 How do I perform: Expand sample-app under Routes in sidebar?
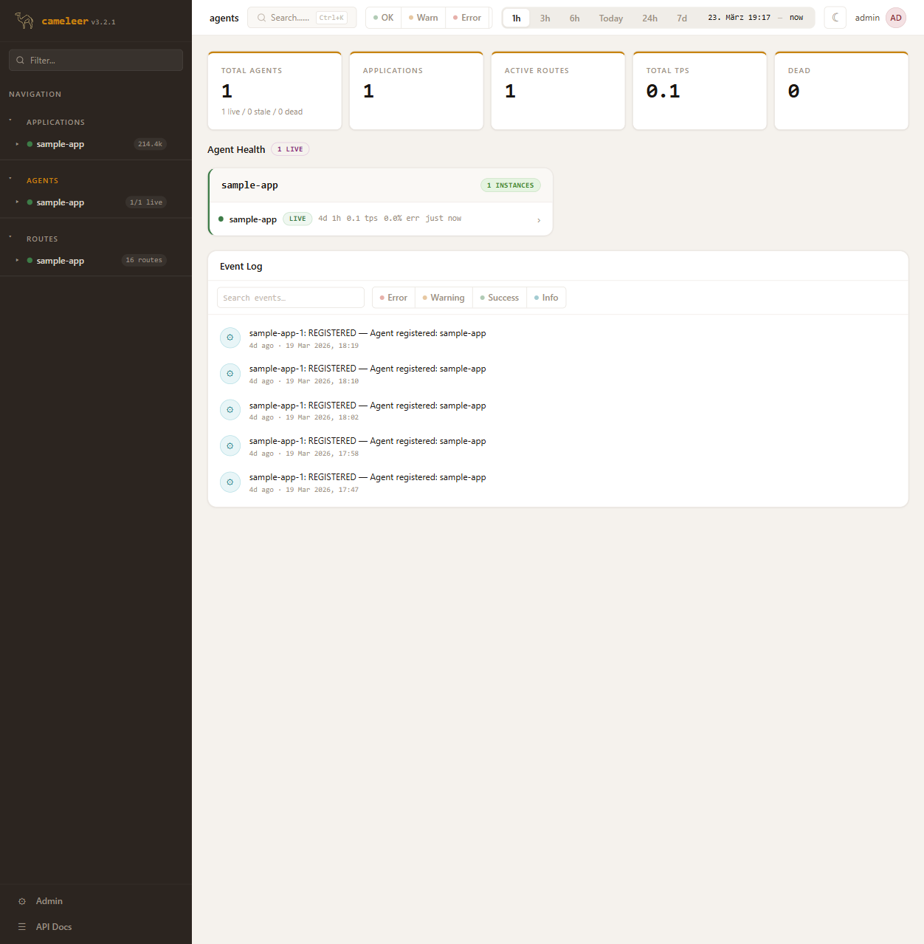(x=17, y=260)
